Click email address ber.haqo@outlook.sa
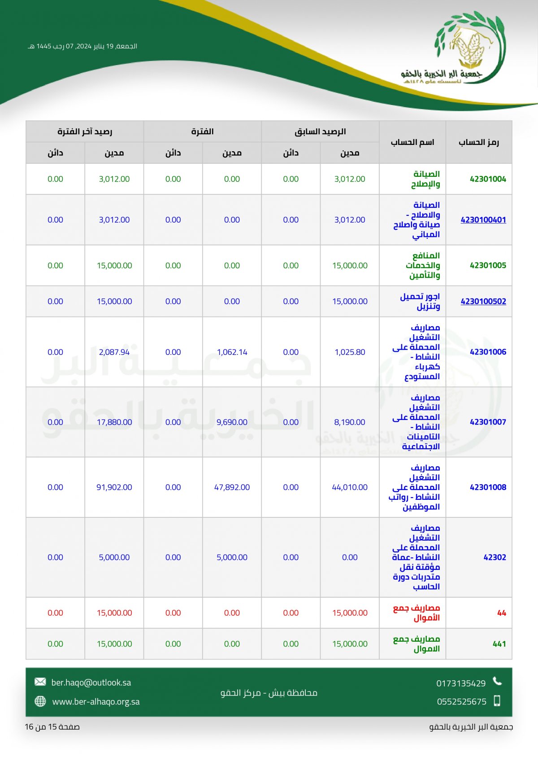The image size is (538, 761). tap(91, 682)
